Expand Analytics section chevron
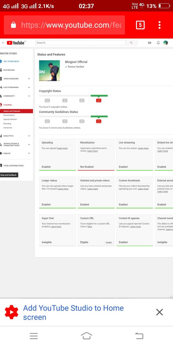 click(29, 136)
